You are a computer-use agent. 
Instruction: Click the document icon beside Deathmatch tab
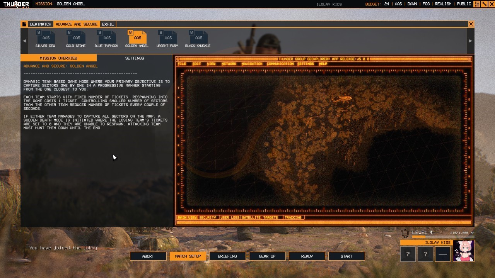(24, 24)
